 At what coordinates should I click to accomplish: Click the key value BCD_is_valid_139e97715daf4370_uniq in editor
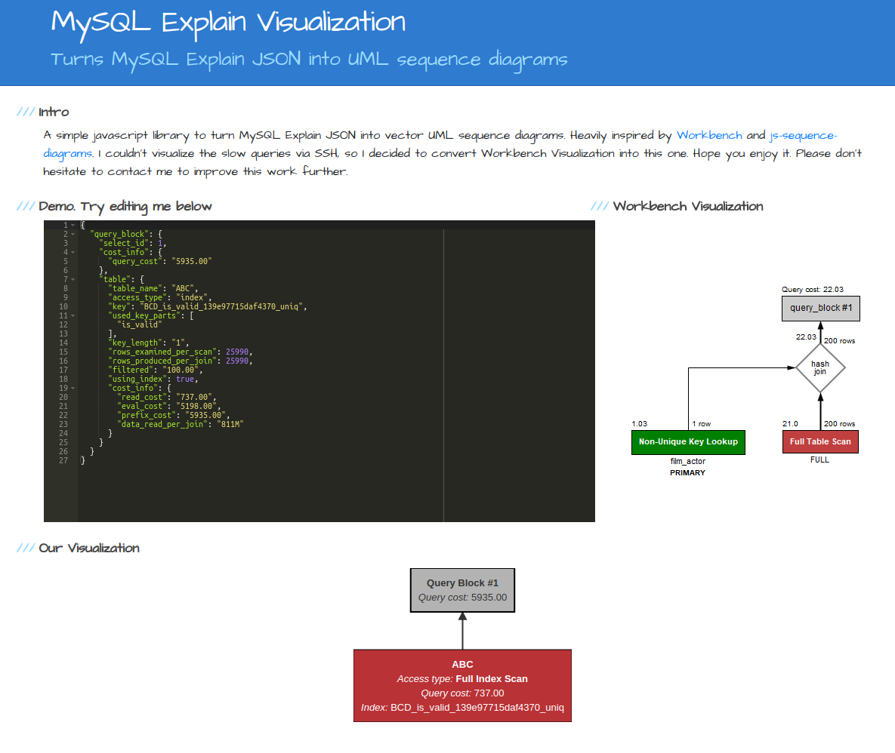click(221, 306)
